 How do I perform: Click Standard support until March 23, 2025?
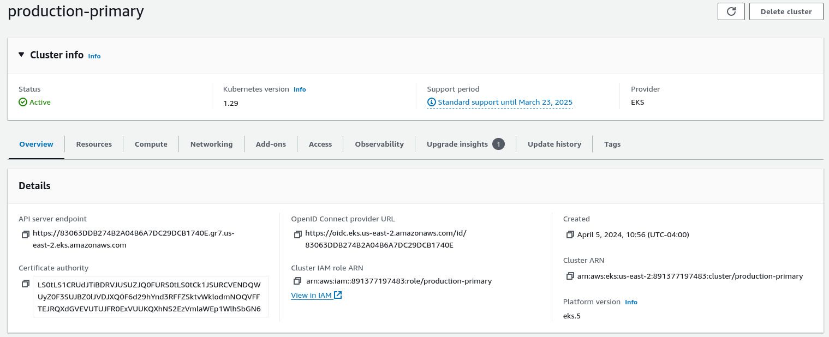[504, 102]
